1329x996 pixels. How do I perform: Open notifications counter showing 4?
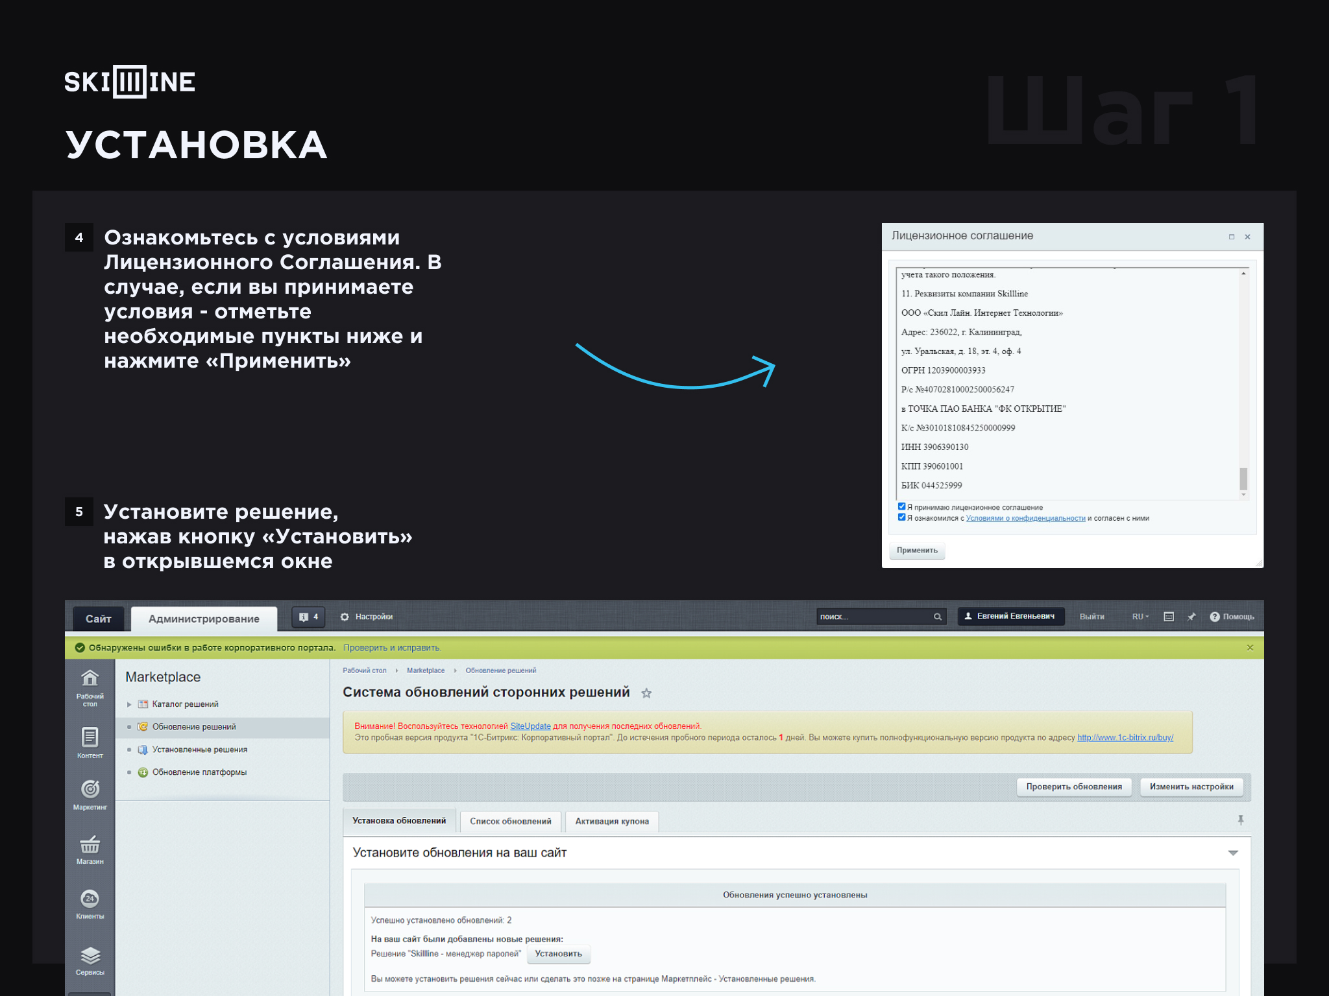tap(308, 617)
